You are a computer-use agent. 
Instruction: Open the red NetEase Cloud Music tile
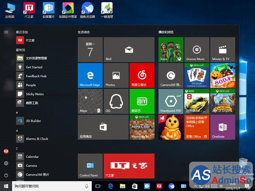coord(142,76)
